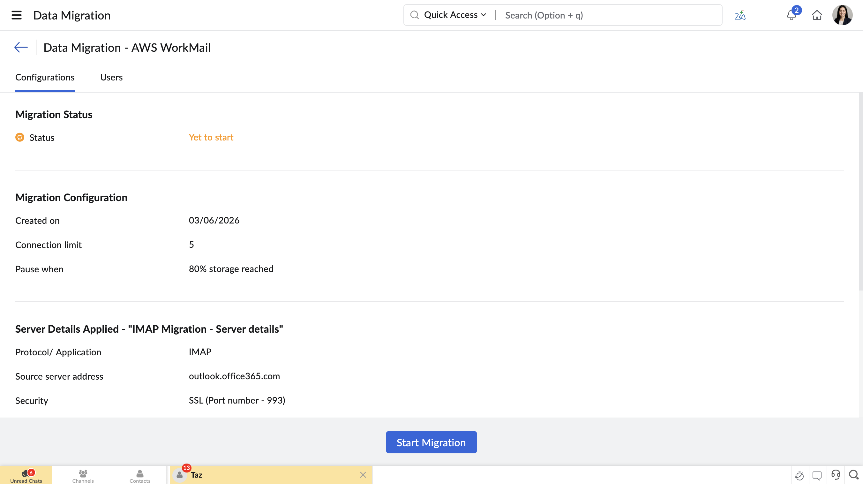Open Channels in the chat bar
Viewport: 863px width, 484px height.
(83, 475)
